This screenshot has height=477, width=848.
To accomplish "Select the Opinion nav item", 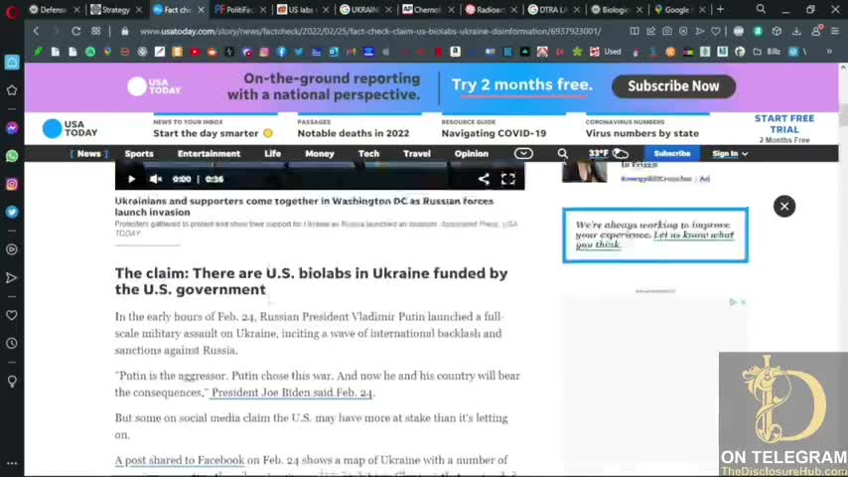I will point(472,154).
